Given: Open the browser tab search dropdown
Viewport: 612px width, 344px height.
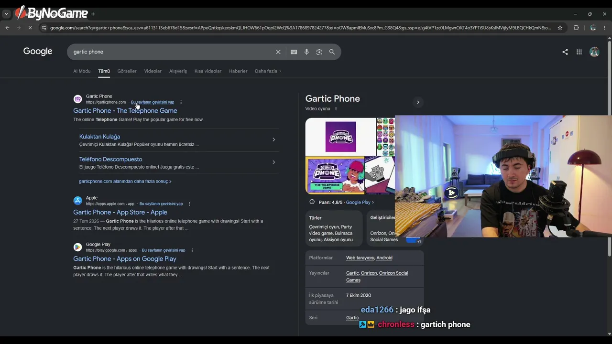Looking at the screenshot, I should pos(6,14).
